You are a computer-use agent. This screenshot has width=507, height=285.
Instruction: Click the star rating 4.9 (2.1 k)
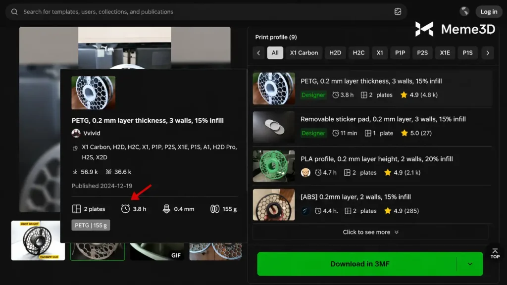pos(402,173)
